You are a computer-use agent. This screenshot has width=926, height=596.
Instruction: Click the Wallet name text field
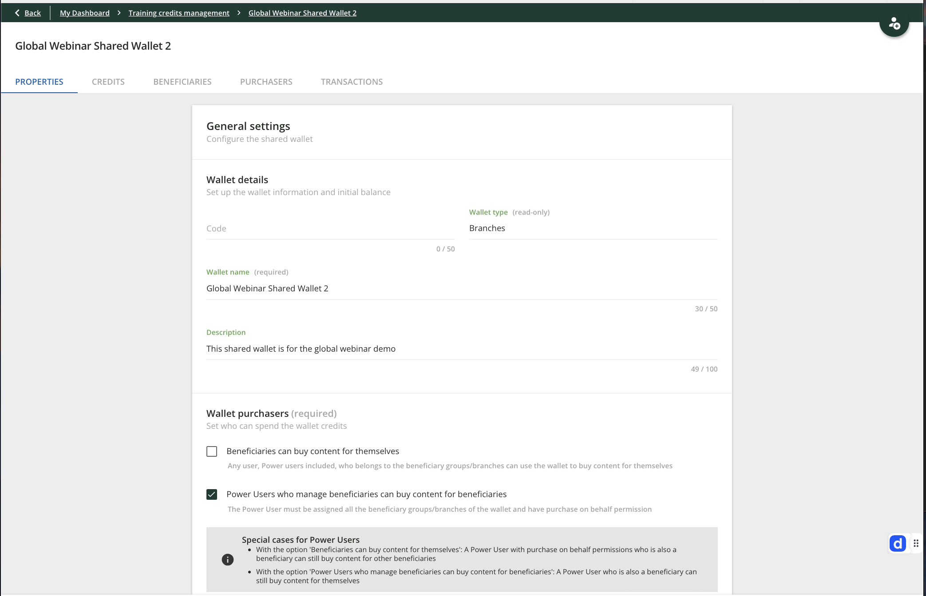pyautogui.click(x=462, y=288)
